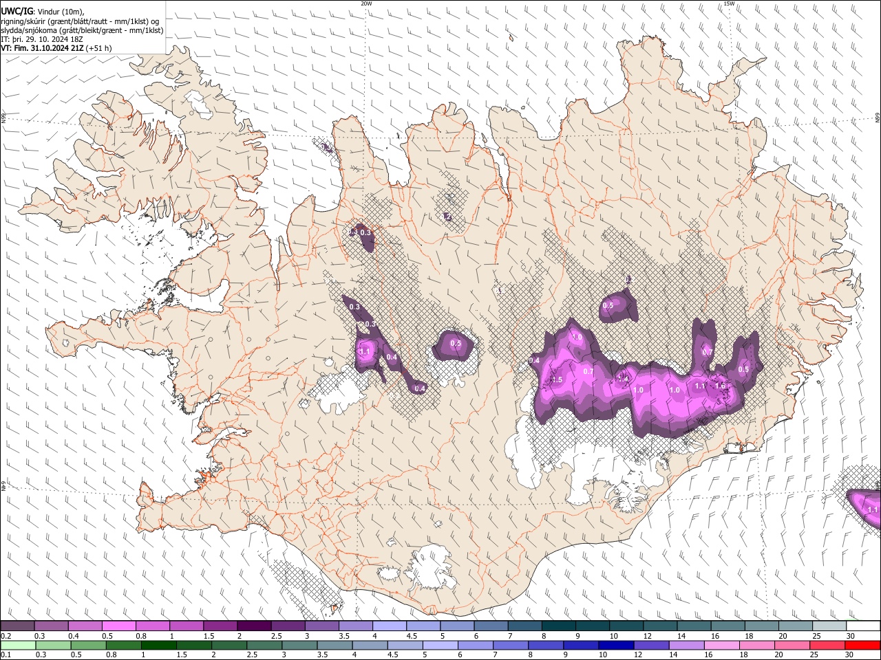Click the header line 'UWC/IG: Vindur (10m),'

coord(43,11)
